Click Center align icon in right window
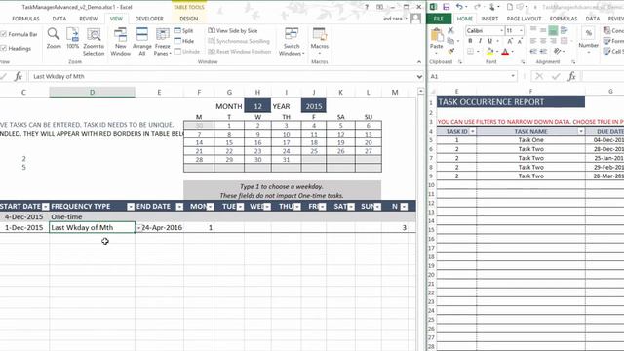Image resolution: width=624 pixels, height=351 pixels. 543,41
